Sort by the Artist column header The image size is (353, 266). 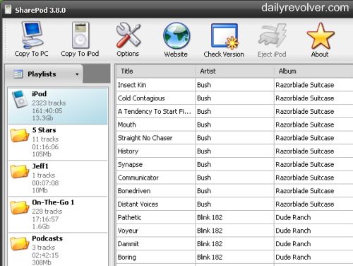point(234,71)
